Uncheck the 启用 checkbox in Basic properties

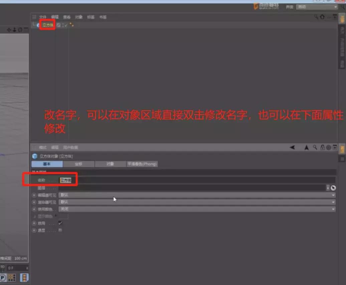[60, 223]
